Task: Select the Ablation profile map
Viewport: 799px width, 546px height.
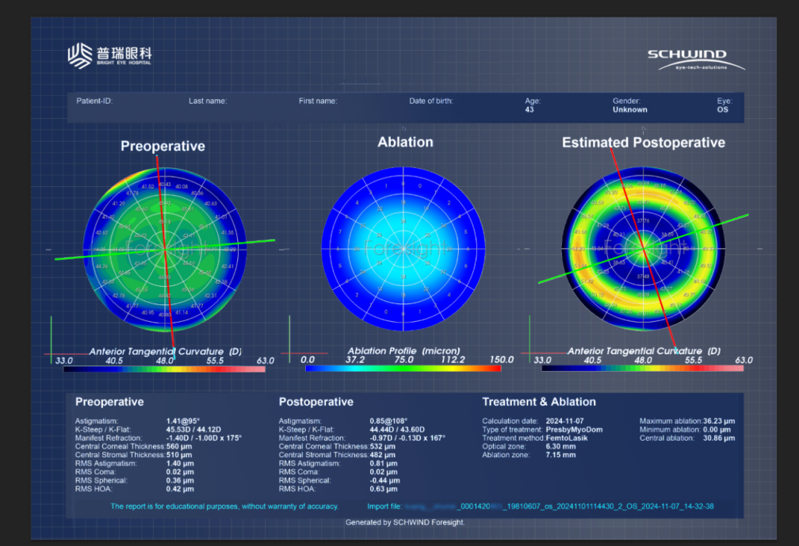Action: (x=403, y=249)
